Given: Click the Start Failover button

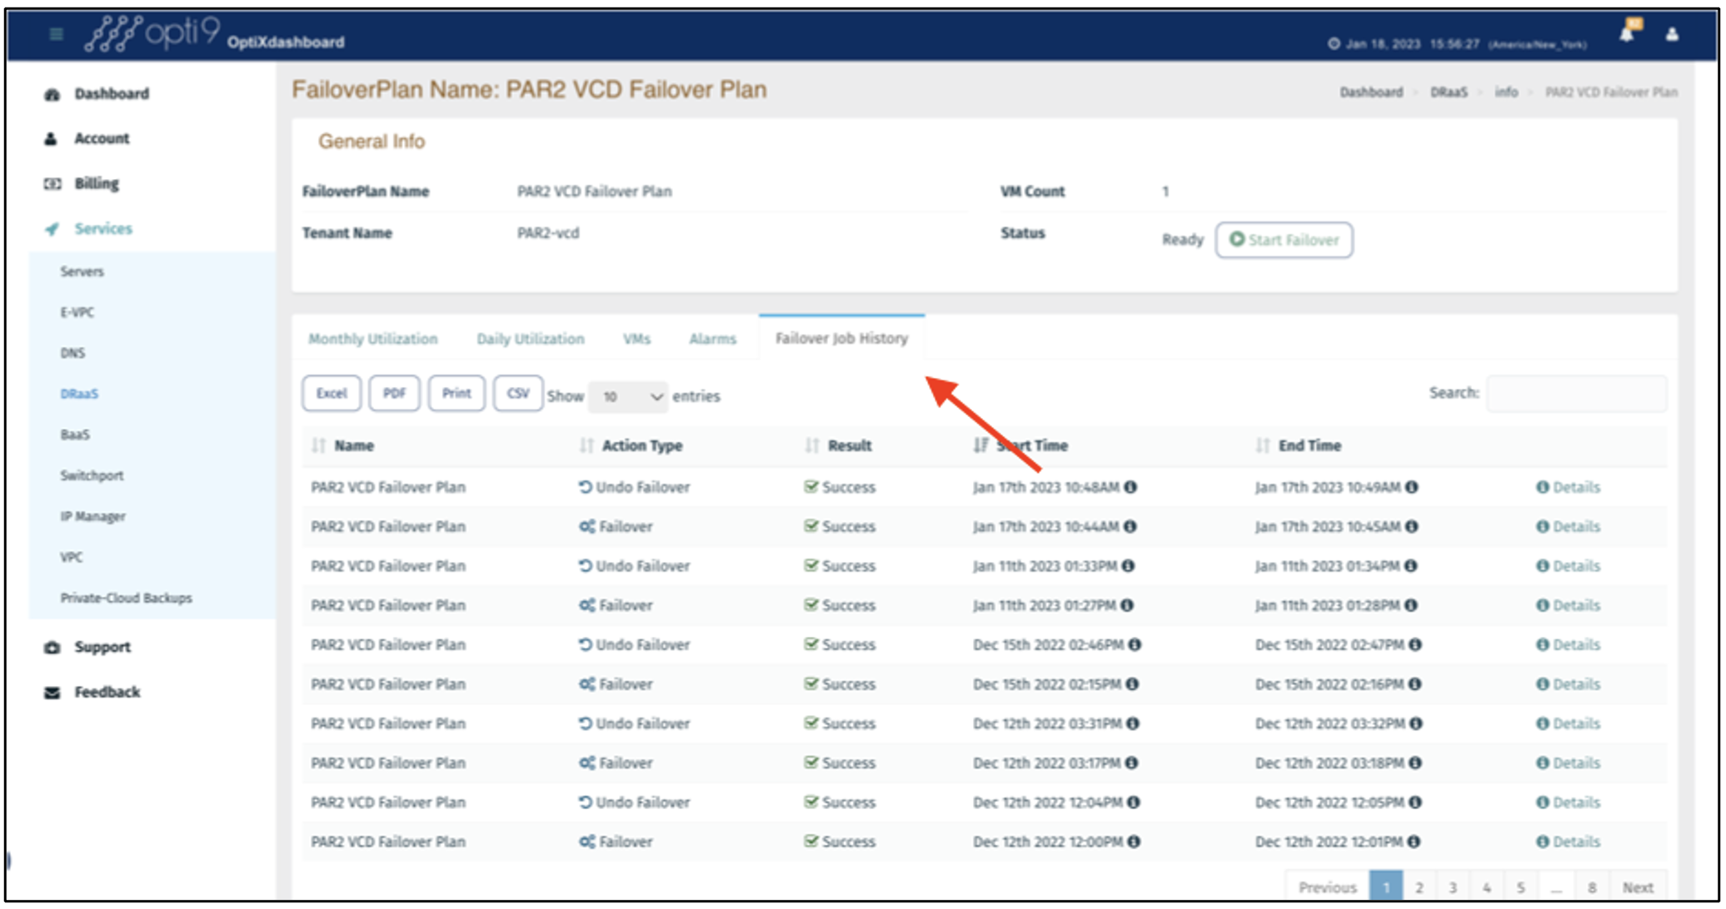Looking at the screenshot, I should tap(1284, 240).
